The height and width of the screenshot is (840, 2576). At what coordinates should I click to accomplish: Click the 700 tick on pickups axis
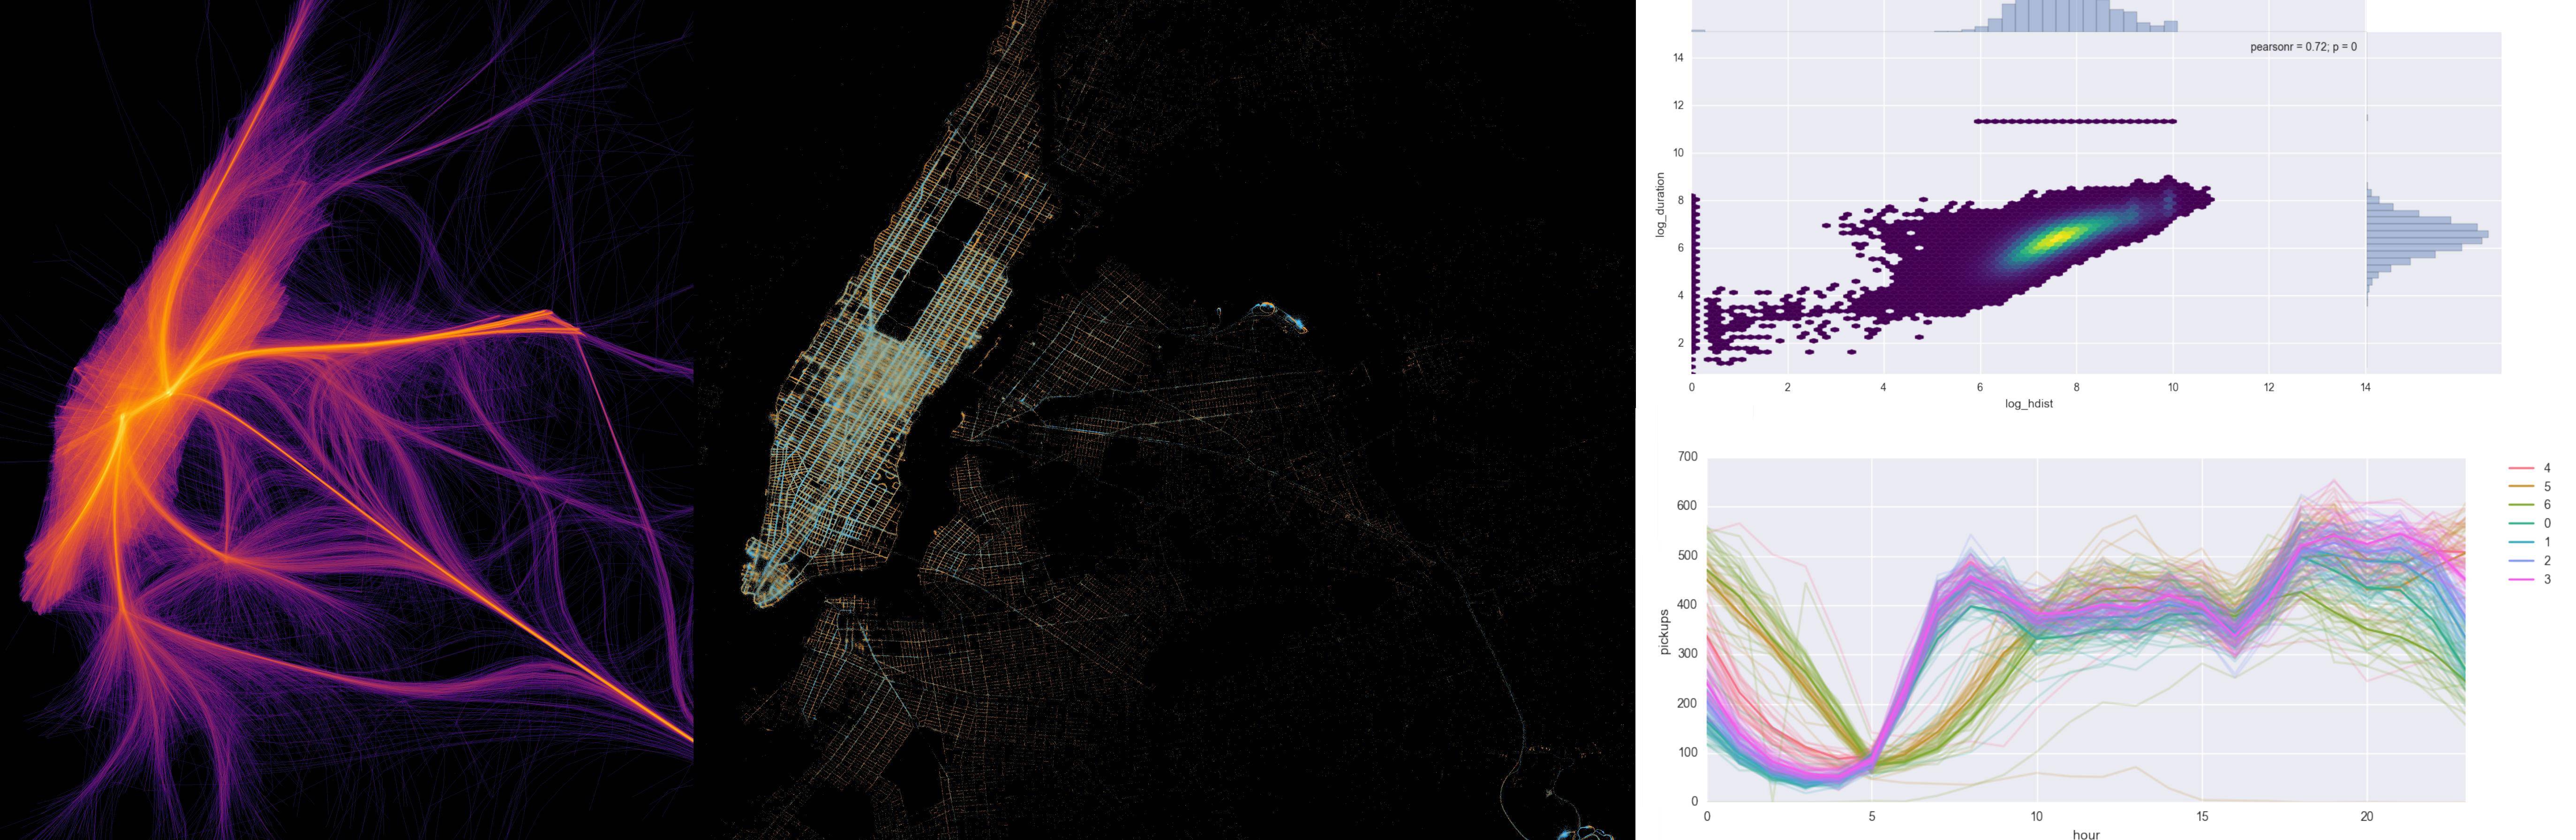[1687, 457]
